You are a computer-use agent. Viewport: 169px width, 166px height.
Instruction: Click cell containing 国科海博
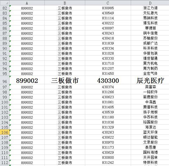[x=150, y=152]
